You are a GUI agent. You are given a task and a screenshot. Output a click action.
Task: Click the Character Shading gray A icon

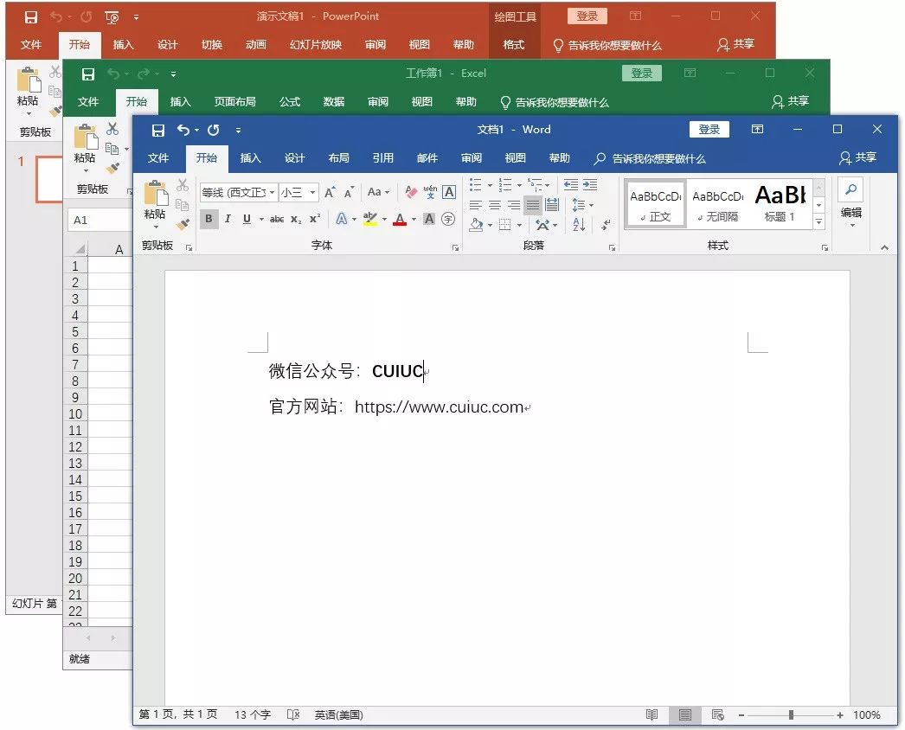click(429, 219)
